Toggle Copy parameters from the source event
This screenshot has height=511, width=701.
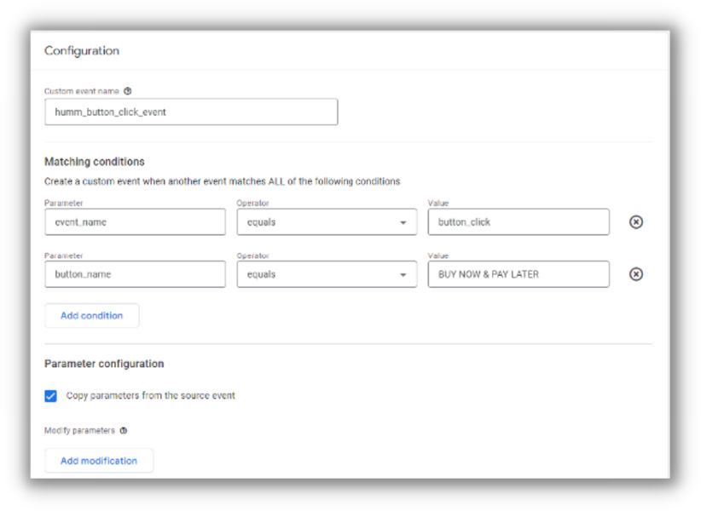tap(51, 395)
